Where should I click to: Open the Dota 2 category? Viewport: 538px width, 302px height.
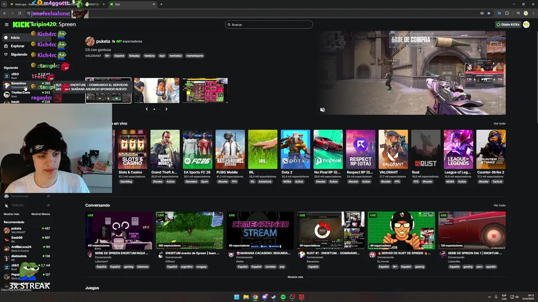[295, 149]
